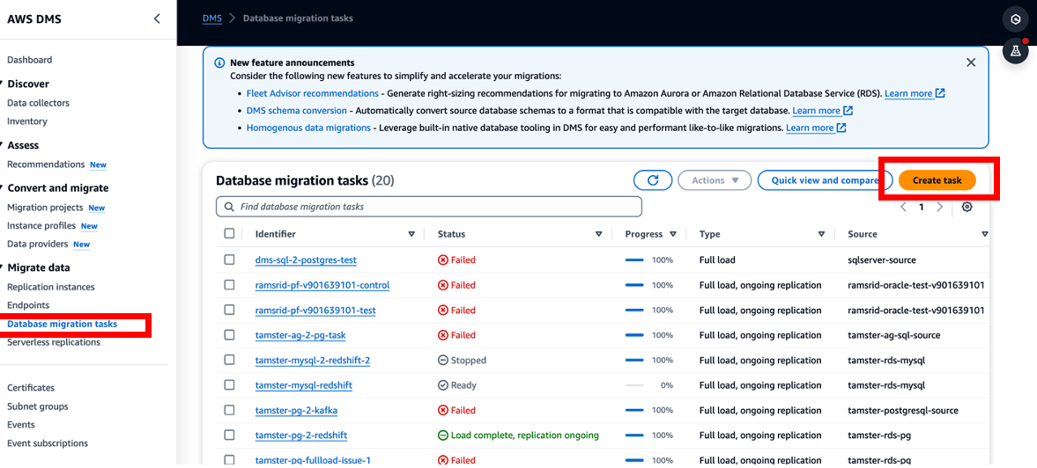Image resolution: width=1037 pixels, height=468 pixels.
Task: Open the DMS breadcrumb link
Action: coord(211,18)
